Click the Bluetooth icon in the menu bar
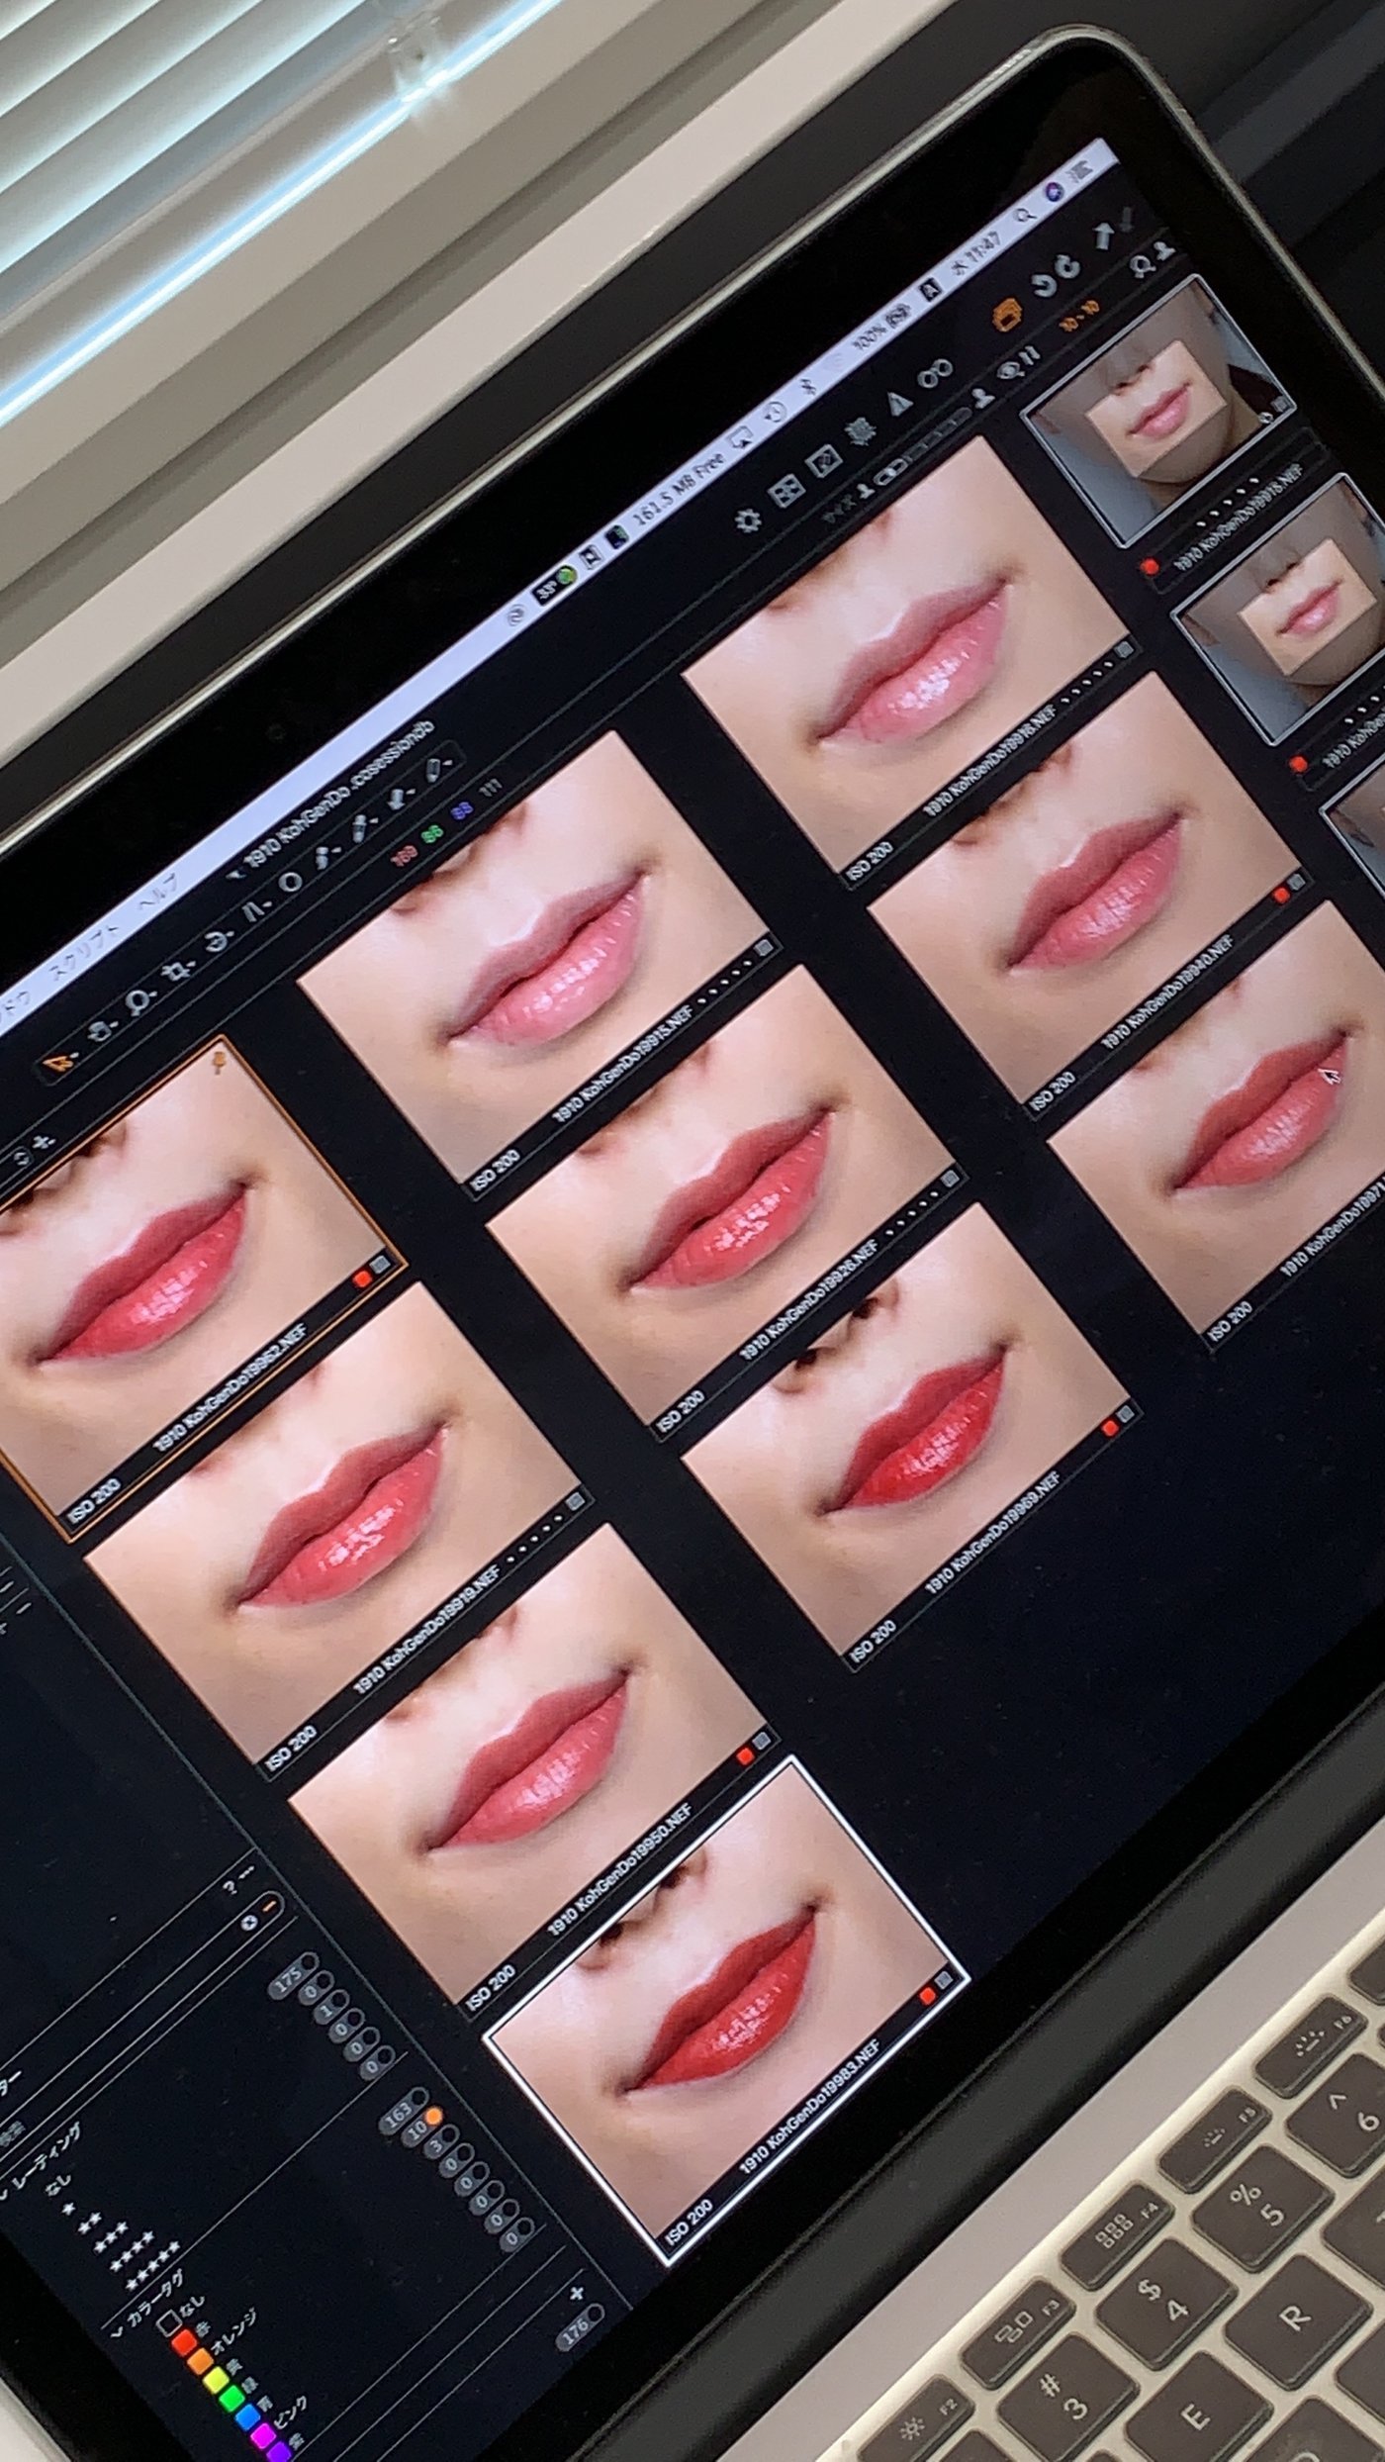This screenshot has width=1385, height=2462. 806,387
